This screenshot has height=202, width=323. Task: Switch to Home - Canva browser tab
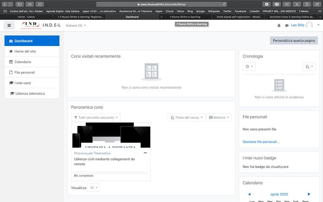click(26, 17)
